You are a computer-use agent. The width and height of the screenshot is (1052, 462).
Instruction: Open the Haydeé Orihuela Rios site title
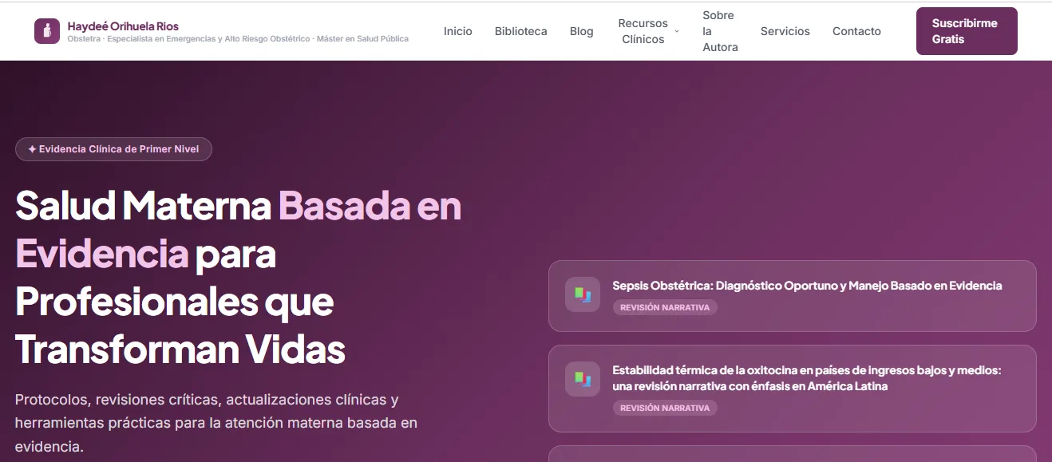coord(123,26)
